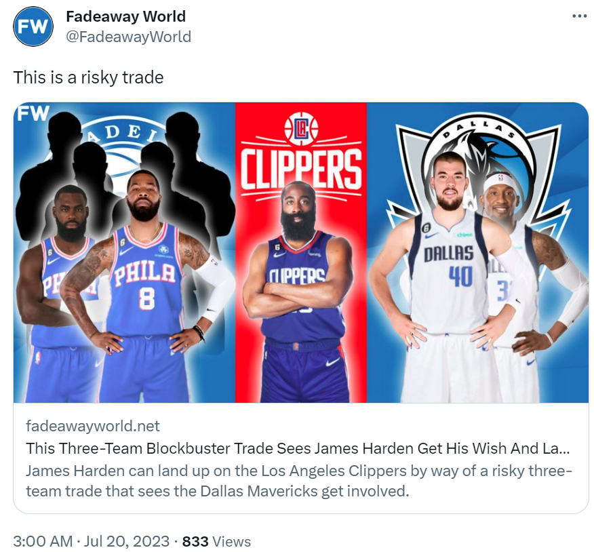Screen dimensions: 594x552
Task: Click the fadeawayworld.net domain link
Action: pyautogui.click(x=93, y=426)
